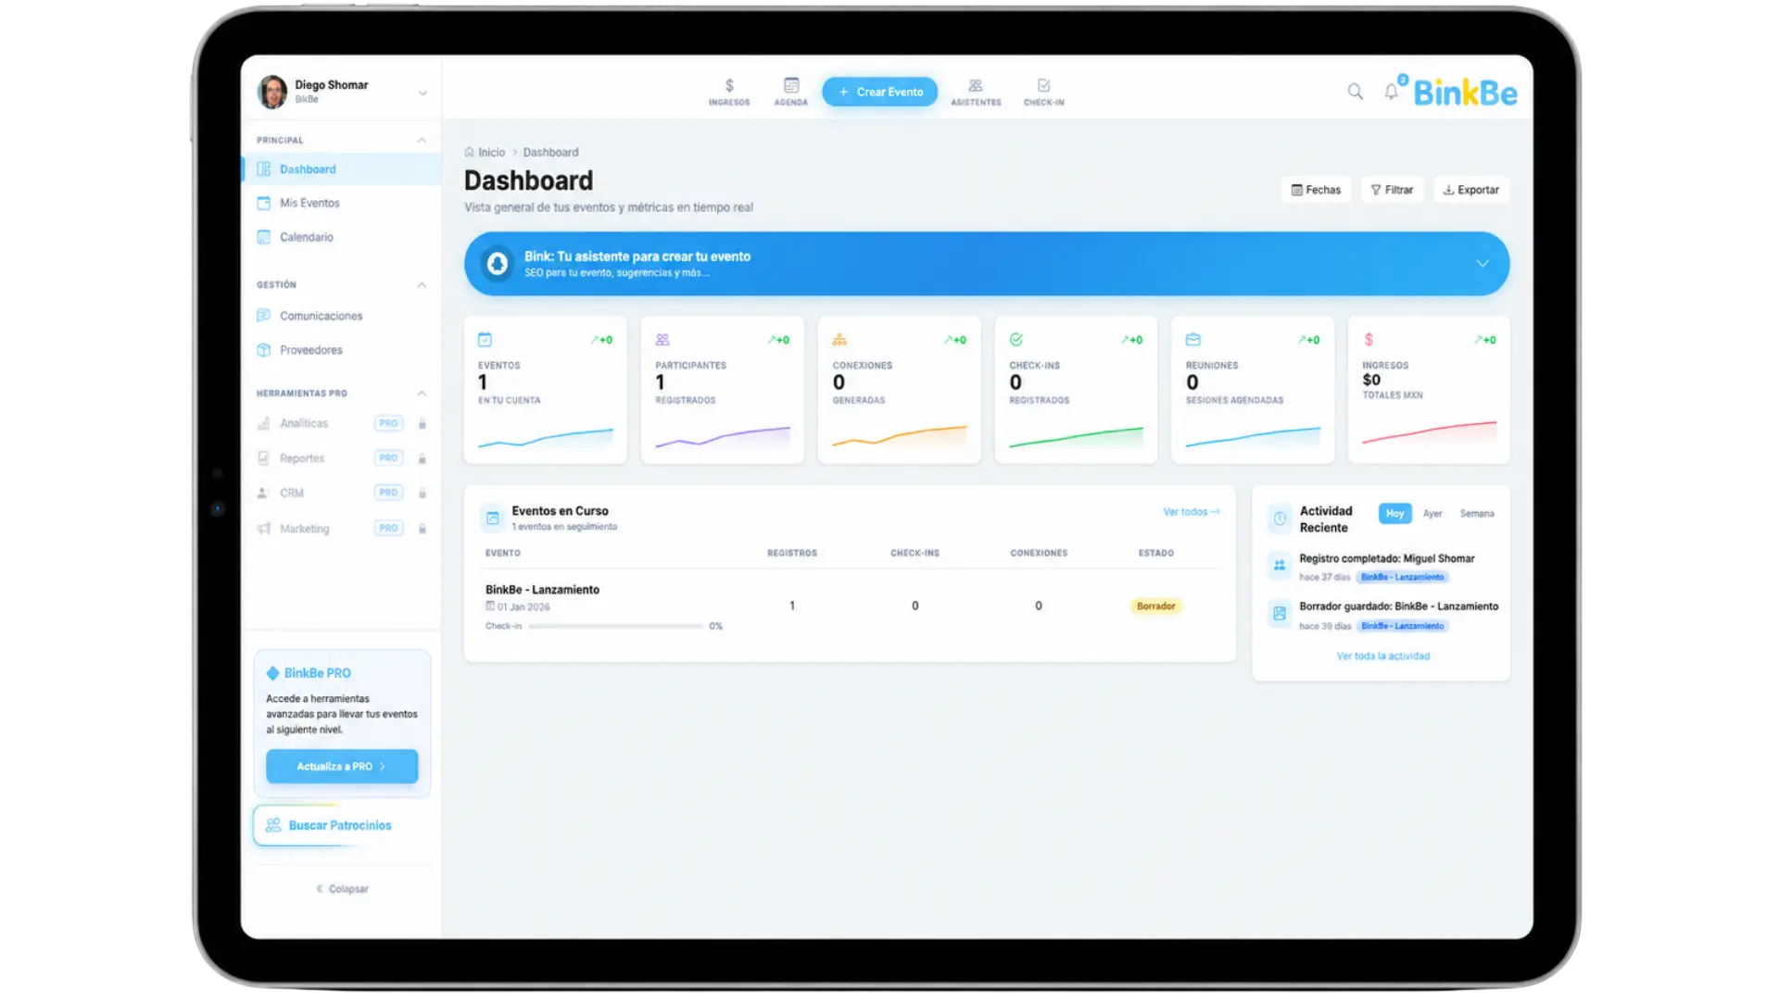Screen dimensions: 1779x1000
Task: Click the lock icon beside Marketing
Action: 423,529
